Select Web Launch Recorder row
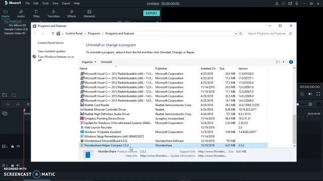The height and width of the screenshot is (181, 323). [x=173, y=127]
